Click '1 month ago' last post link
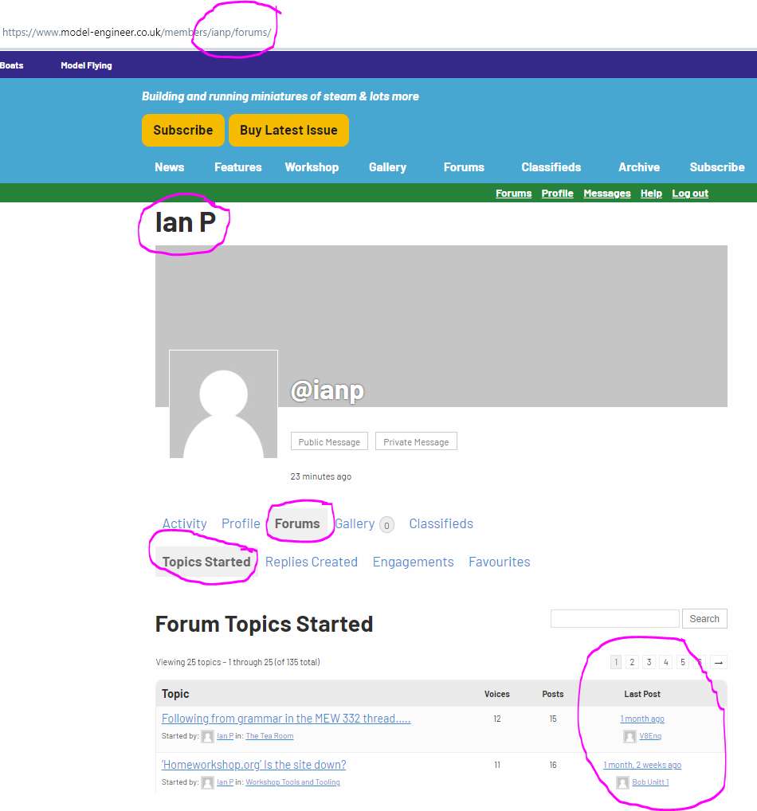Image resolution: width=757 pixels, height=811 pixels. click(642, 719)
